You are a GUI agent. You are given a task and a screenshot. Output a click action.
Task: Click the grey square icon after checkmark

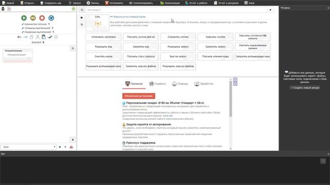(x=56, y=37)
